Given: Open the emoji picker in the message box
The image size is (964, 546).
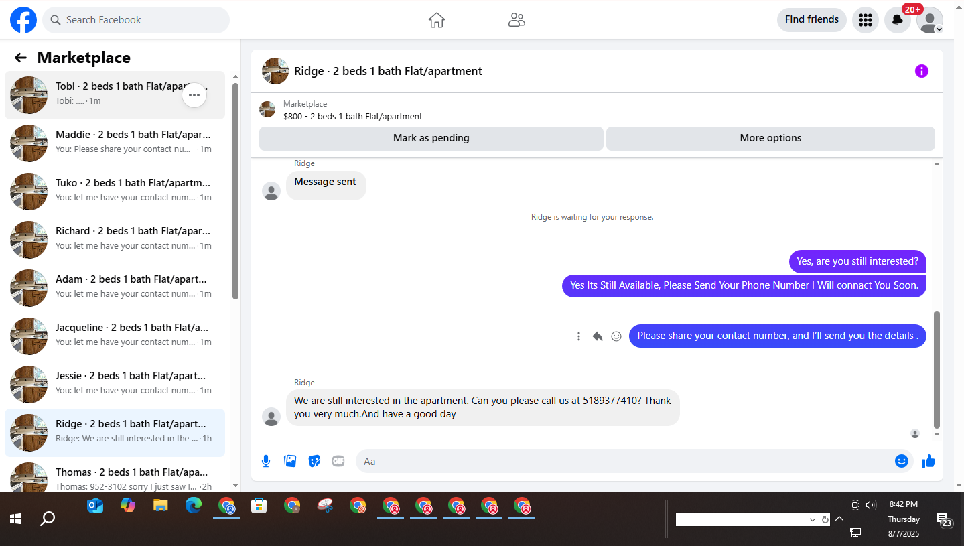Looking at the screenshot, I should tap(902, 461).
